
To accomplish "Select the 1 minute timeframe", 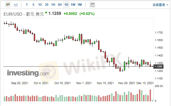I will pyautogui.click(x=27, y=5).
